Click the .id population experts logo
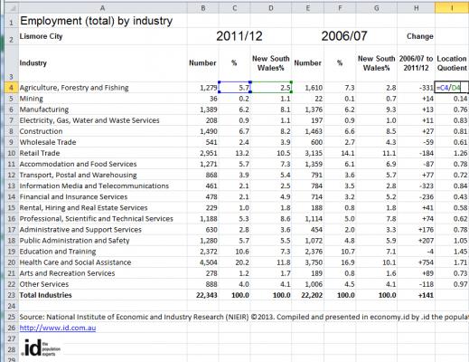This screenshot has width=469, height=362. click(41, 348)
